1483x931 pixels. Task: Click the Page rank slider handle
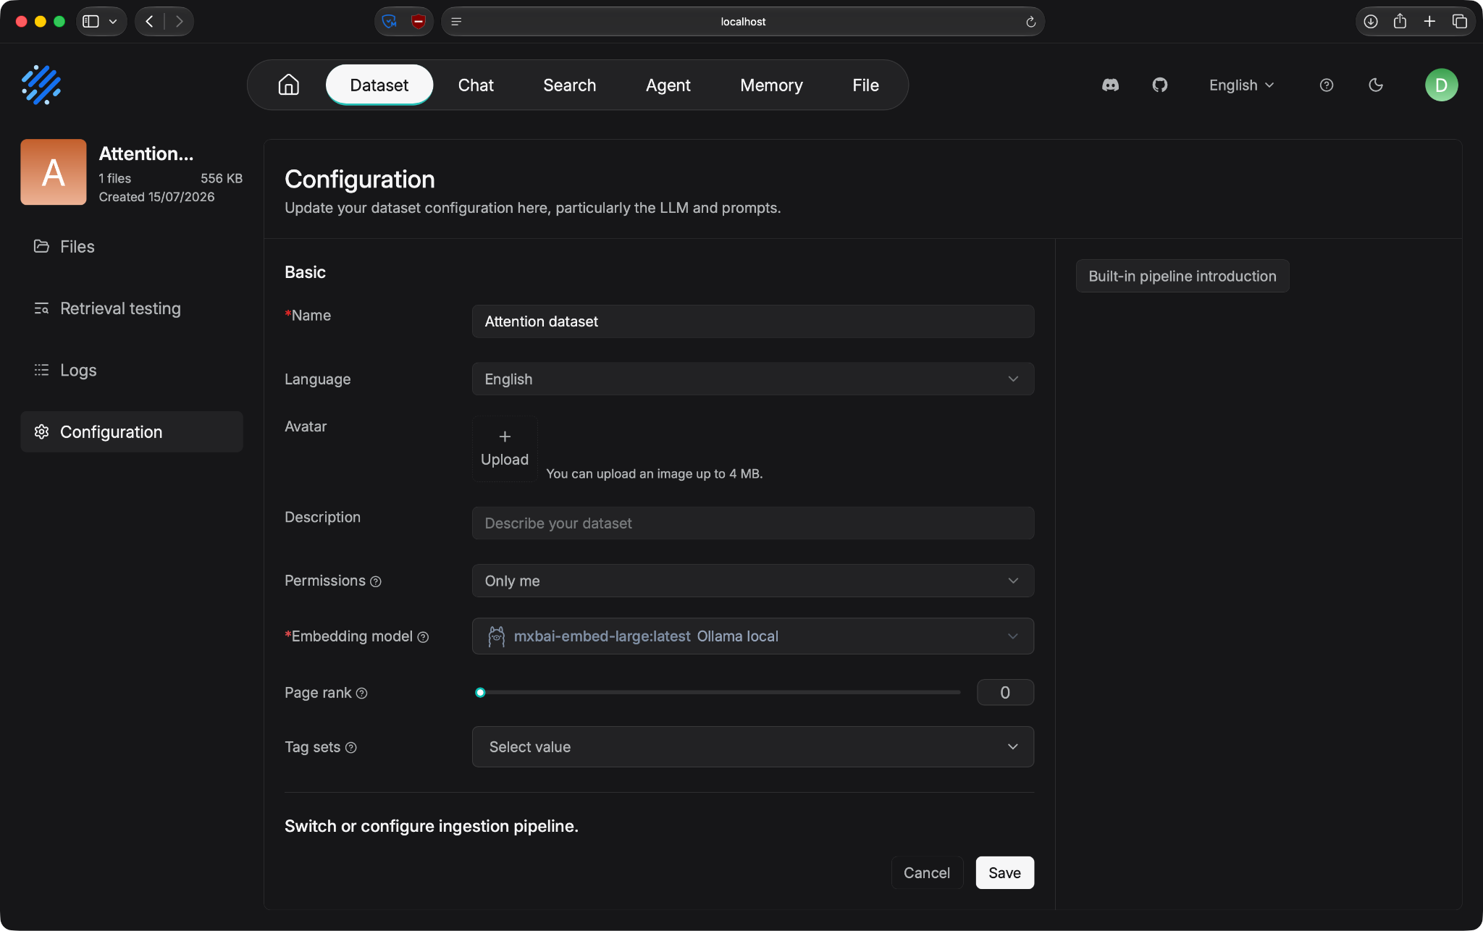(480, 693)
